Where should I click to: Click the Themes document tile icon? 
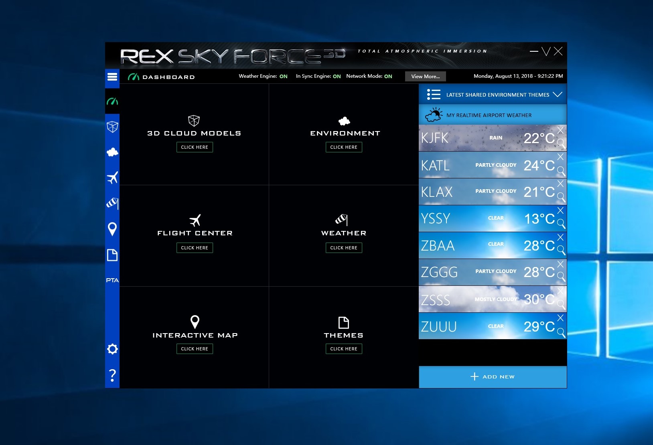click(344, 323)
